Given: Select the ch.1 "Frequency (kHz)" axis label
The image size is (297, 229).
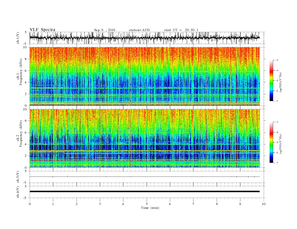Looking at the screenshot, I should coord(21,72).
